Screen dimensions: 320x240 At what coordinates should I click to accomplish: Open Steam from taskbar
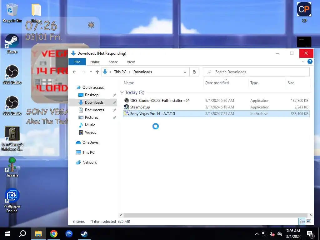[84, 234]
